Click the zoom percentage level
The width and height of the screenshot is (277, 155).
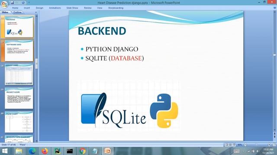pos(240,145)
